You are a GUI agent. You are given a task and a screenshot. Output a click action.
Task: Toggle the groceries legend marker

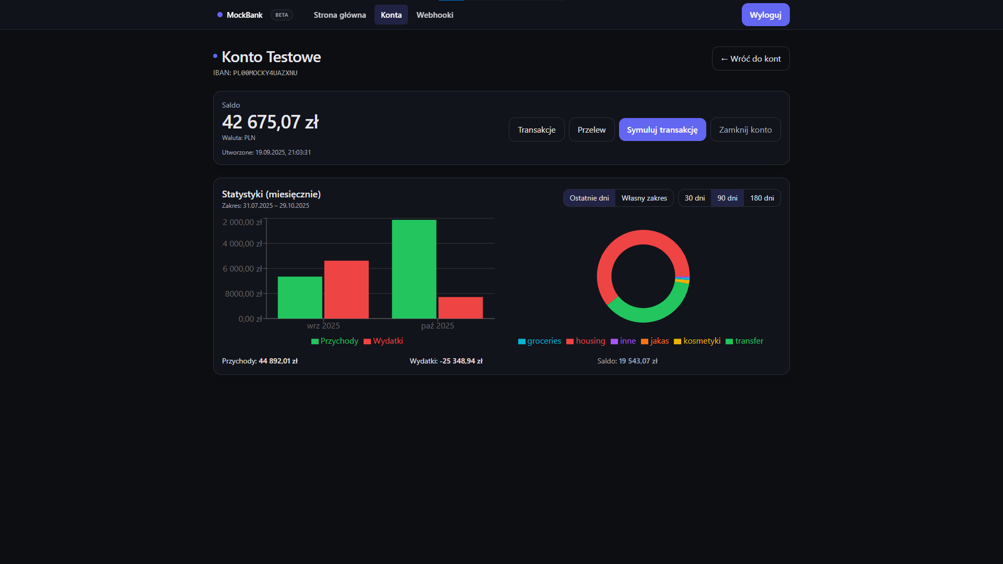pos(522,342)
